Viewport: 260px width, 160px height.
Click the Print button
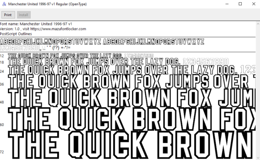(8, 15)
